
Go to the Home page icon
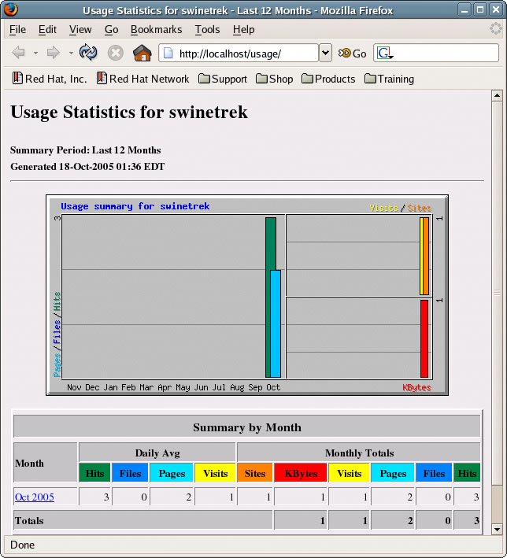142,53
